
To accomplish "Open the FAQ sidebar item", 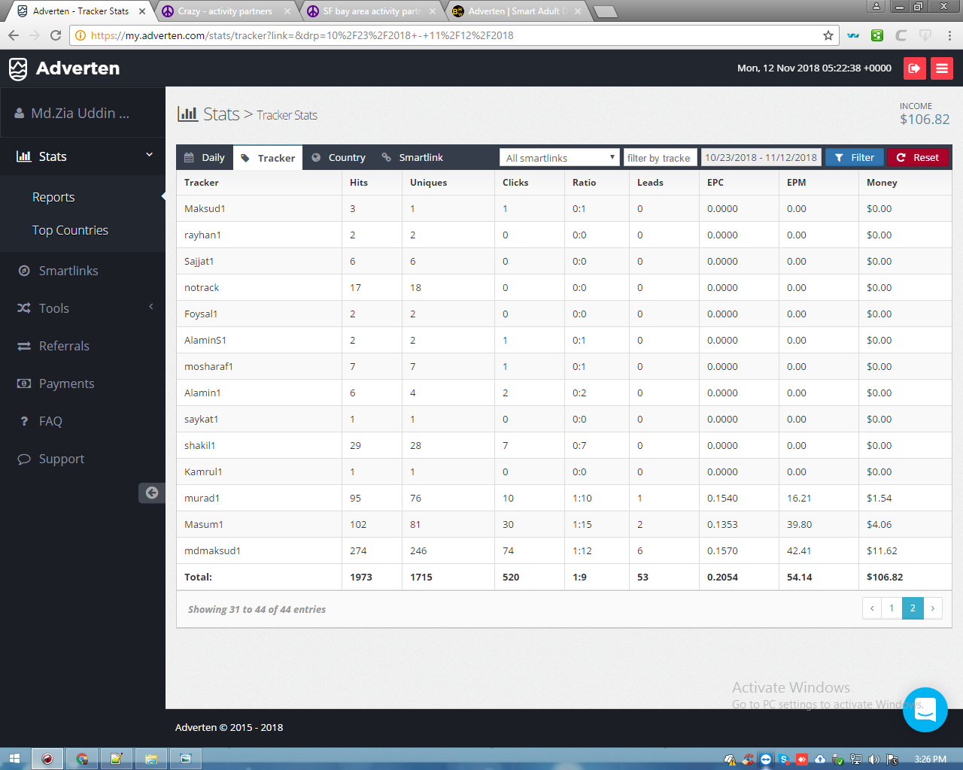I will [50, 421].
